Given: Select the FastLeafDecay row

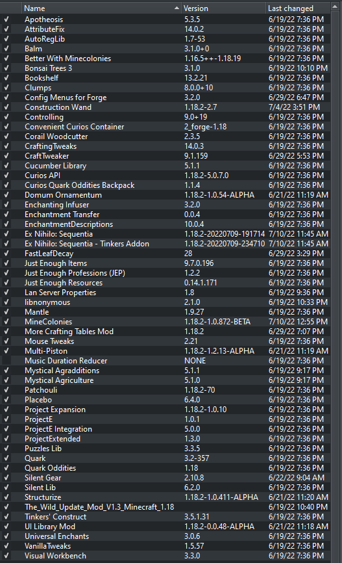Looking at the screenshot, I should [165, 254].
